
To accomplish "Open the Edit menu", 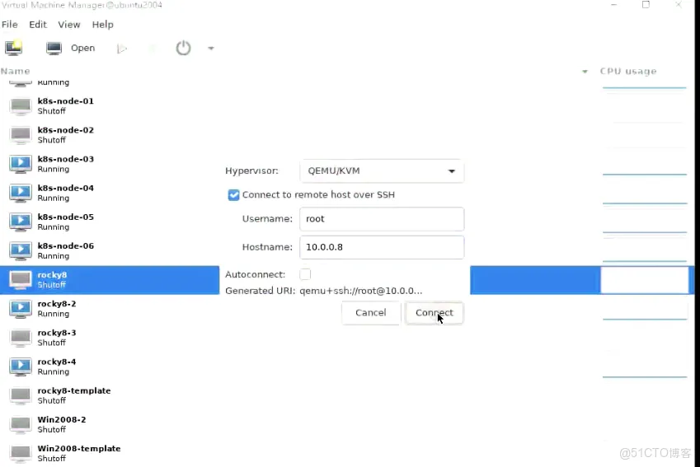I will [x=38, y=25].
